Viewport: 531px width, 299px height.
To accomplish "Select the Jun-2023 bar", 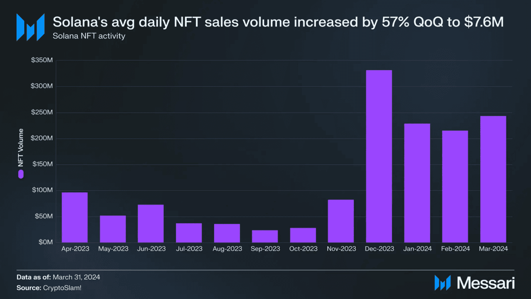I will (151, 223).
